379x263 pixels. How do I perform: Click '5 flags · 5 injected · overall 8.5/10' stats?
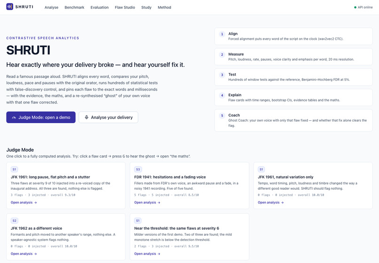166,195
